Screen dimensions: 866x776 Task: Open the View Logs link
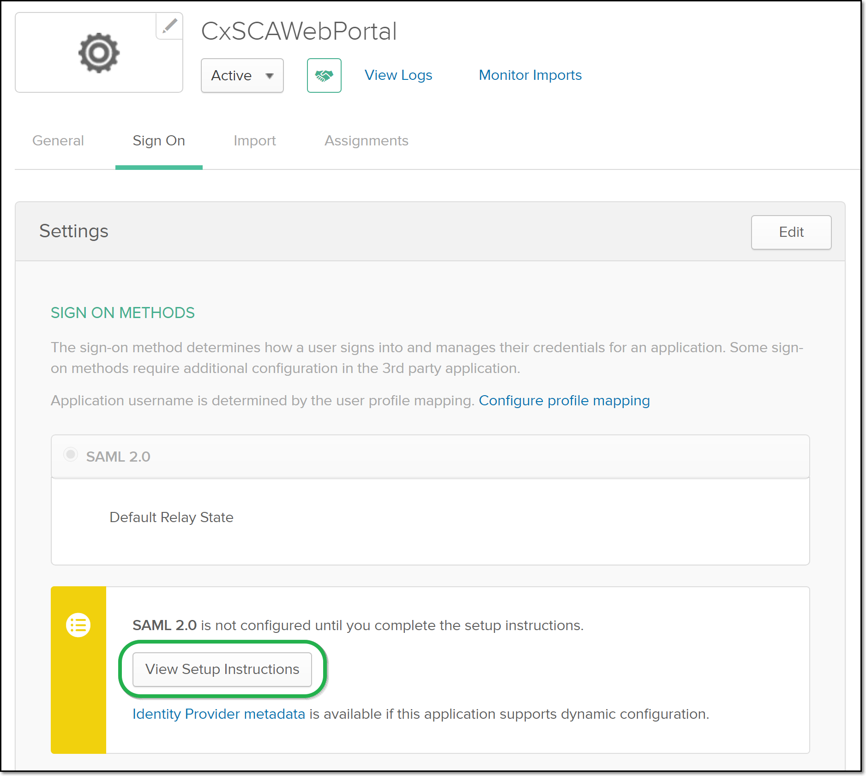point(398,75)
